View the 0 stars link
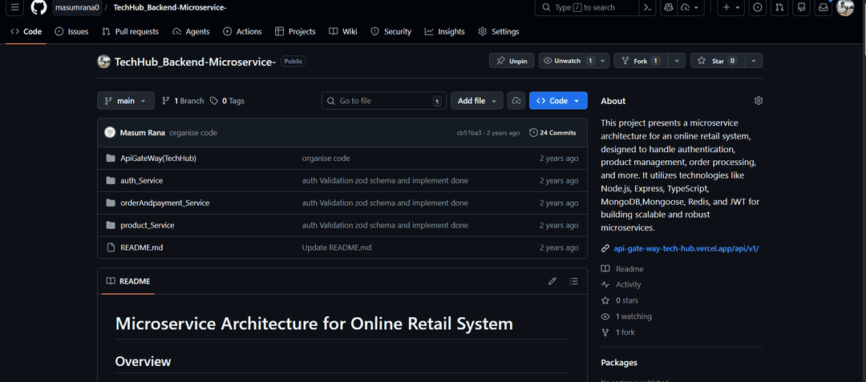 point(620,300)
